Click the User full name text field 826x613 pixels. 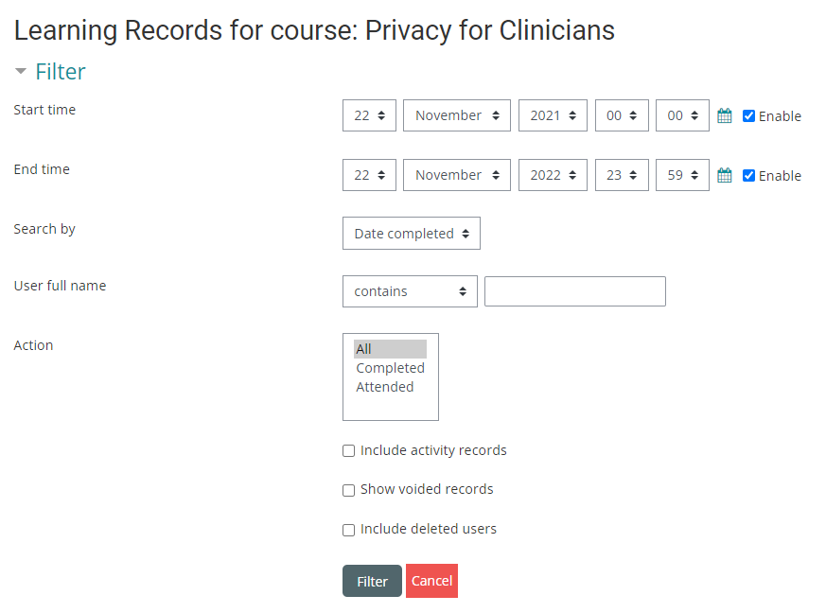click(575, 291)
